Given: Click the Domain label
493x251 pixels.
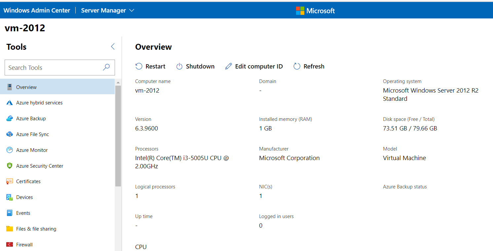Looking at the screenshot, I should pos(268,81).
